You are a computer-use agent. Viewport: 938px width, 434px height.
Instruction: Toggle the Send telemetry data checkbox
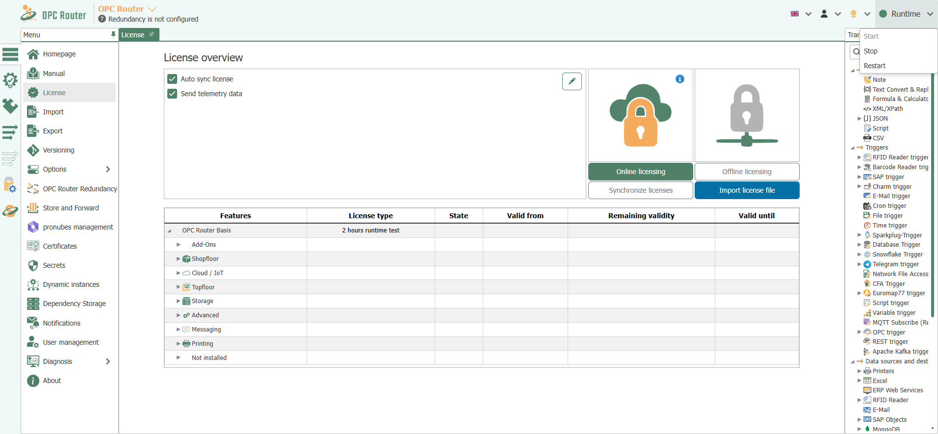coord(172,94)
